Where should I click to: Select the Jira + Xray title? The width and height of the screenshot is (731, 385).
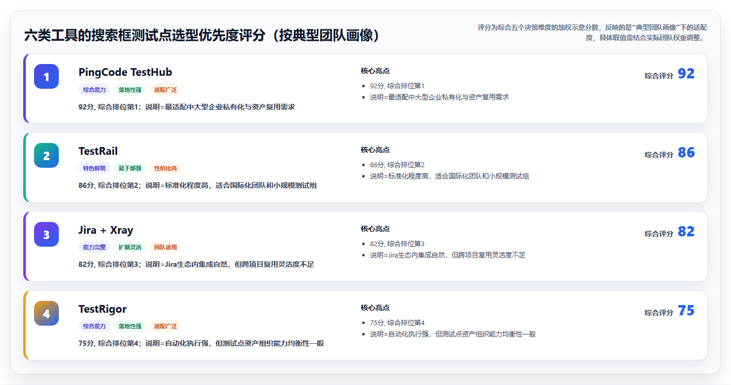[106, 230]
